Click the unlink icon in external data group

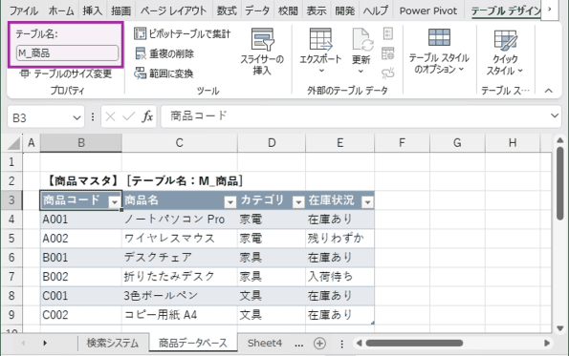pos(388,73)
